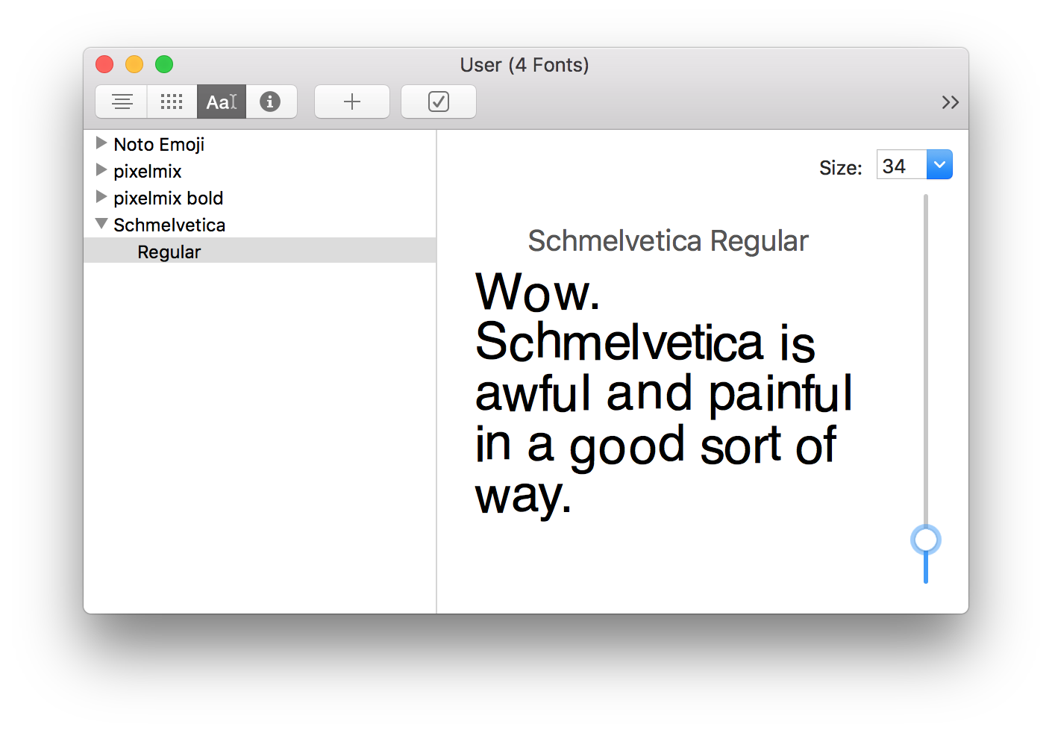Select the Schmelvetica family row
Viewport: 1052px width, 733px height.
pyautogui.click(x=260, y=225)
